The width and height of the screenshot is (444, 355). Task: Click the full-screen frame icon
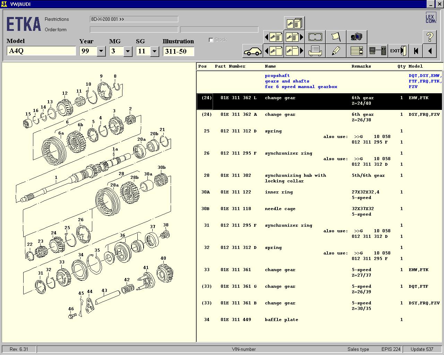(x=315, y=37)
